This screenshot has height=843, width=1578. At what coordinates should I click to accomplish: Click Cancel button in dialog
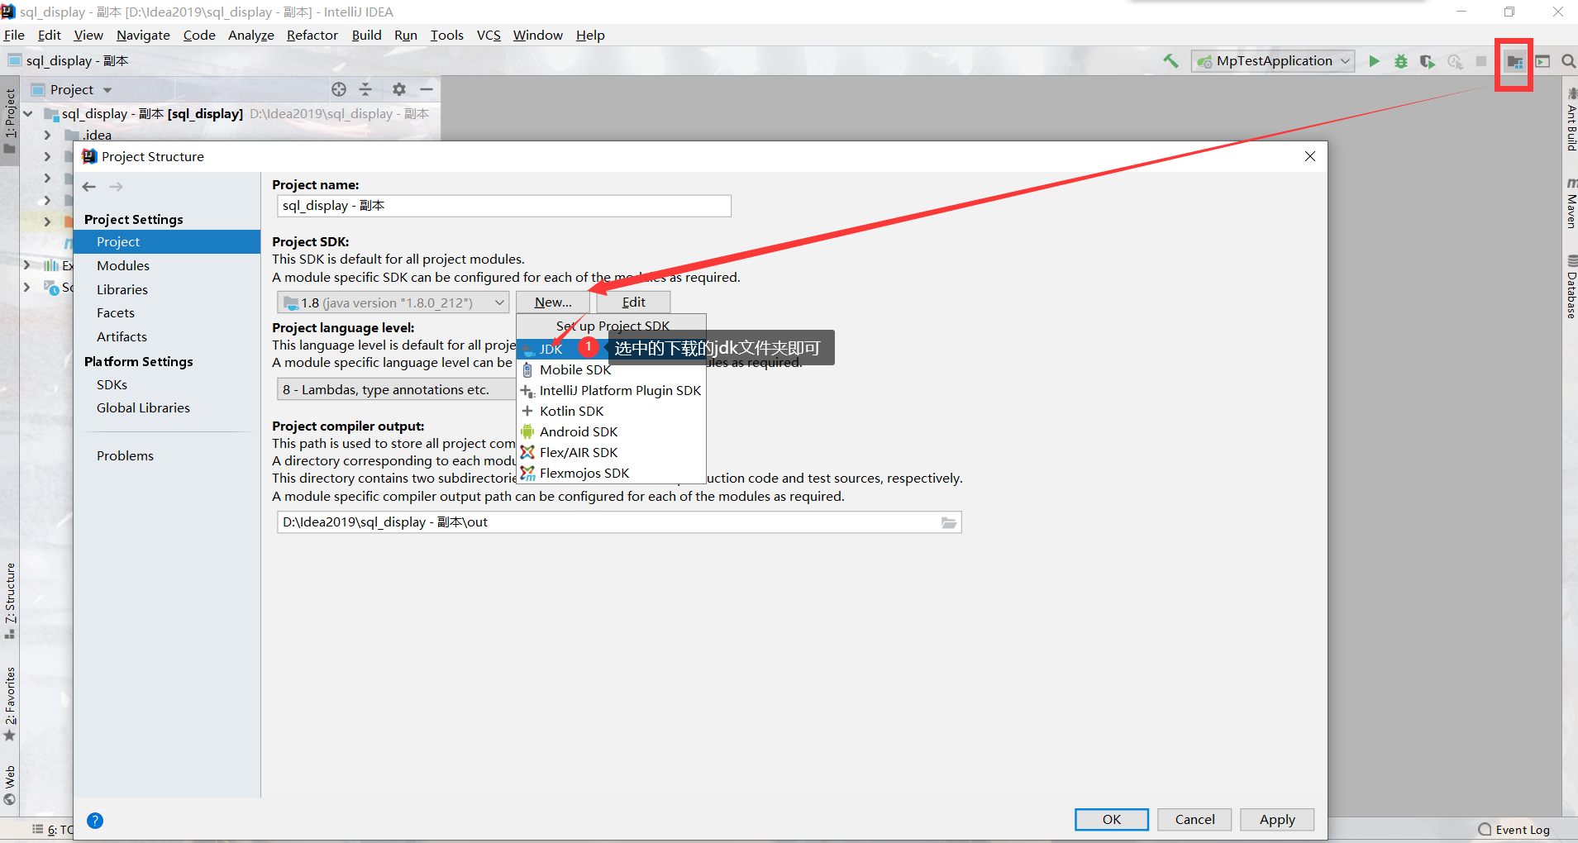1194,820
